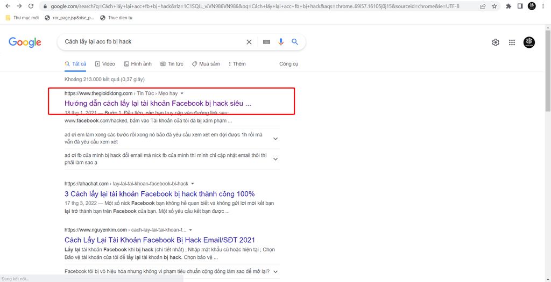Expand the 'ad ơi em làm xong các bước' question
The image size is (551, 282).
[275, 139]
